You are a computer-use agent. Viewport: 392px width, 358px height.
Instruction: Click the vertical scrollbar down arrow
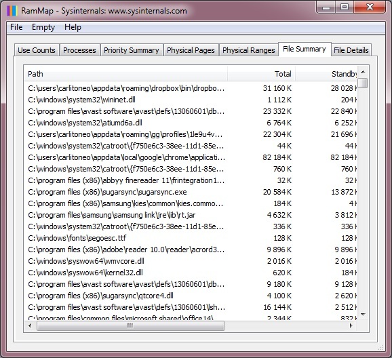coord(363,315)
